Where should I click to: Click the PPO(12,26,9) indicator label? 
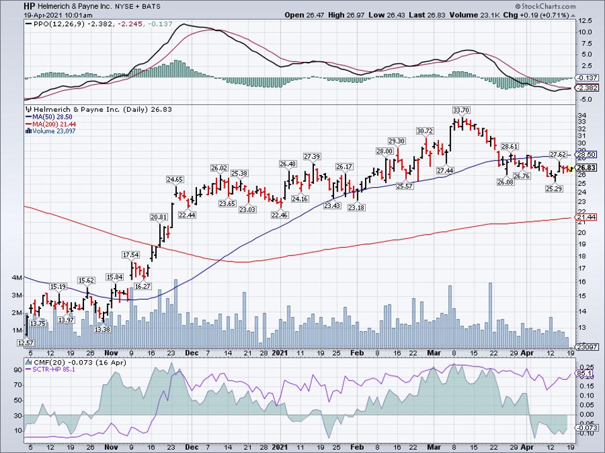[59, 24]
